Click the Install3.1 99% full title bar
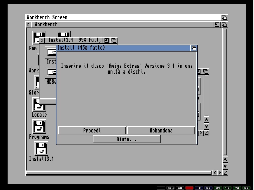 tap(73, 40)
